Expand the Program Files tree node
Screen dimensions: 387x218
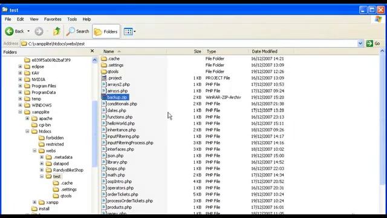(x=20, y=86)
